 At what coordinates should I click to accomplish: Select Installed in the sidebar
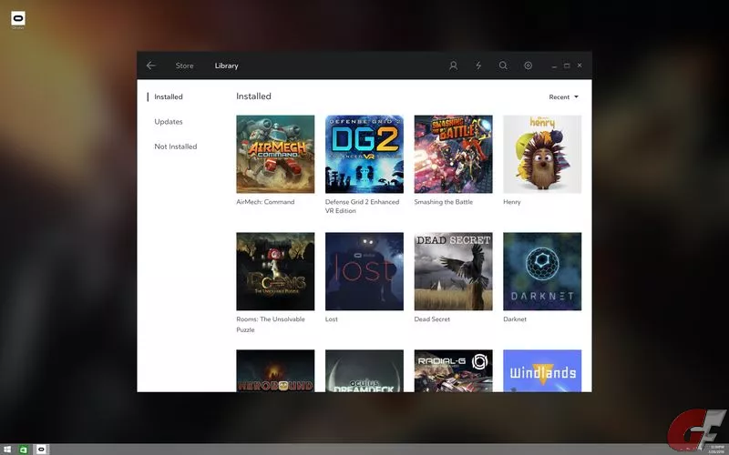pos(169,96)
